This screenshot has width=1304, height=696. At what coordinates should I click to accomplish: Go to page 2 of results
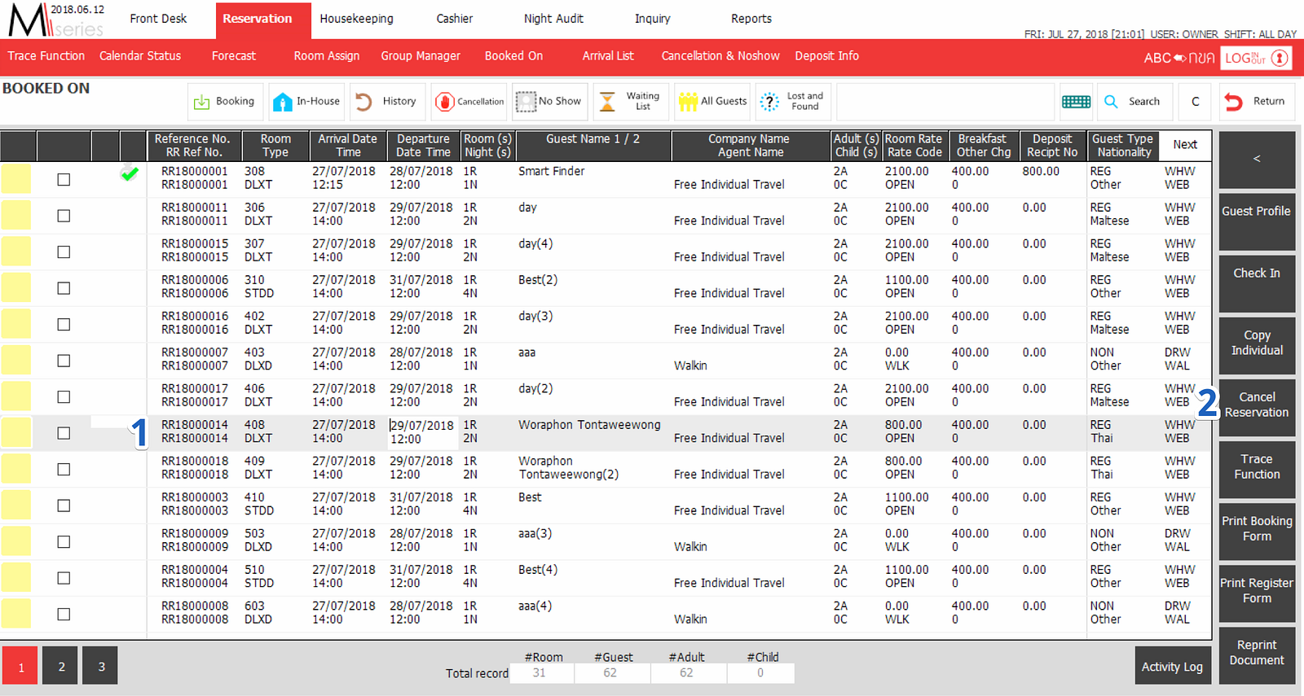[61, 666]
